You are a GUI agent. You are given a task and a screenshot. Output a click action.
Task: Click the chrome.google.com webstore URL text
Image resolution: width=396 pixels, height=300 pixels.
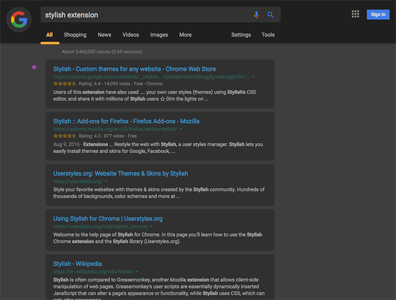[x=151, y=77]
